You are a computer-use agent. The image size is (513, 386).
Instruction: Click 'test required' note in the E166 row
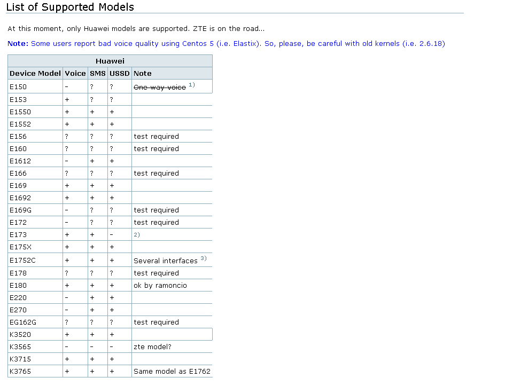[157, 173]
